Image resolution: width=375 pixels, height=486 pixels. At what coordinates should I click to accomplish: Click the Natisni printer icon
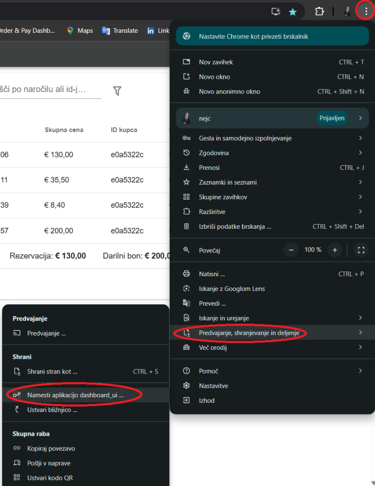click(x=186, y=274)
